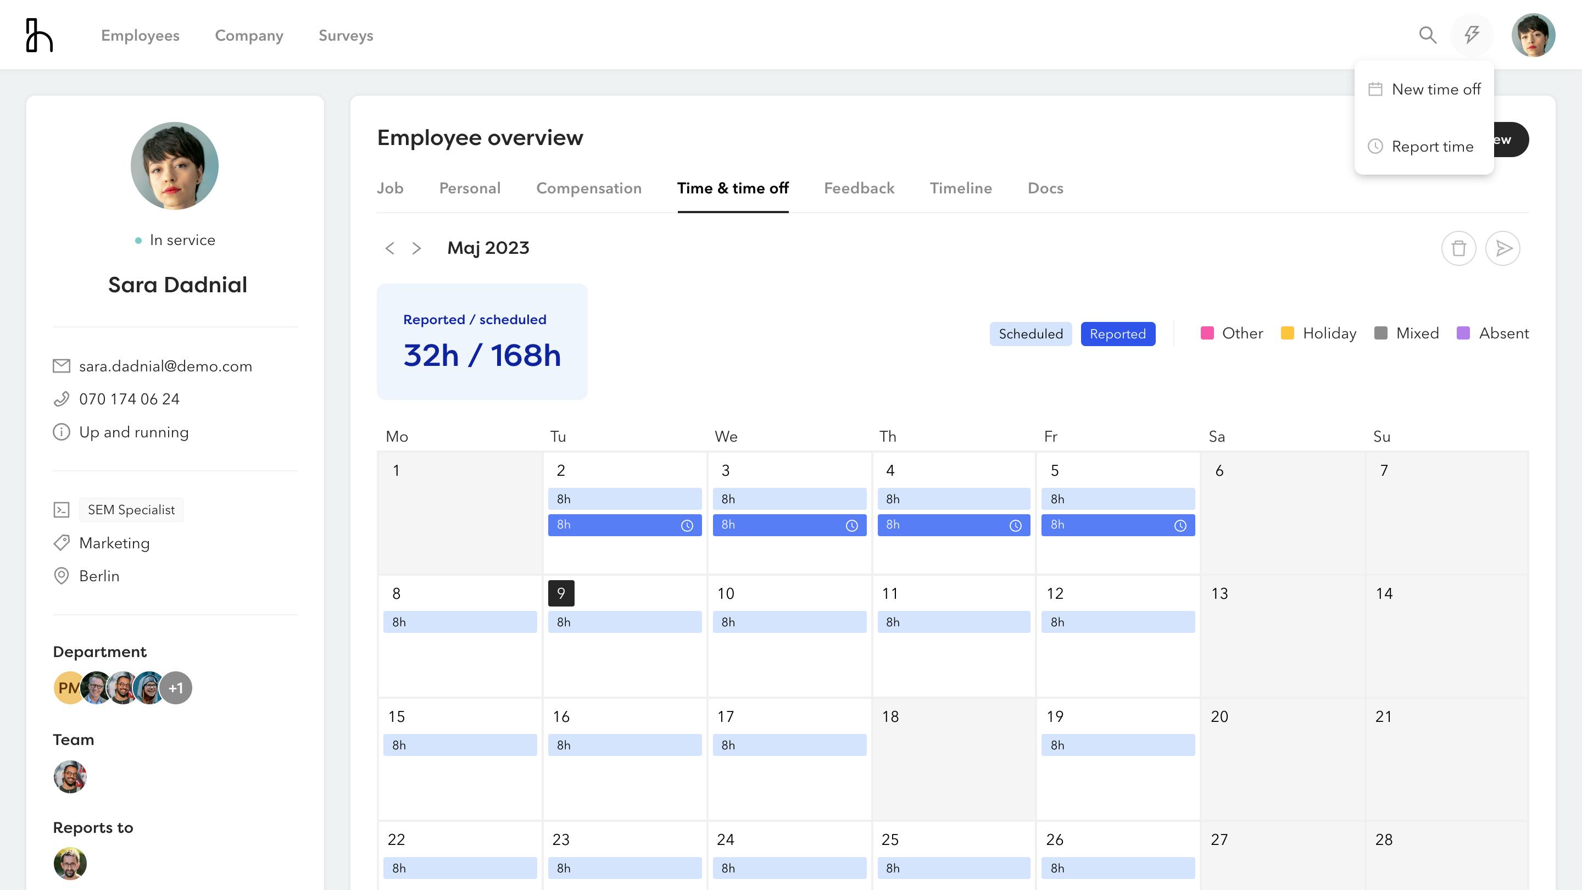
Task: Switch to the Compensation tab
Action: click(x=588, y=188)
